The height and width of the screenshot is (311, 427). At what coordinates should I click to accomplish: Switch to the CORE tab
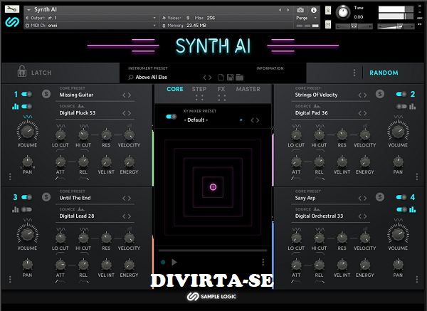(x=175, y=89)
